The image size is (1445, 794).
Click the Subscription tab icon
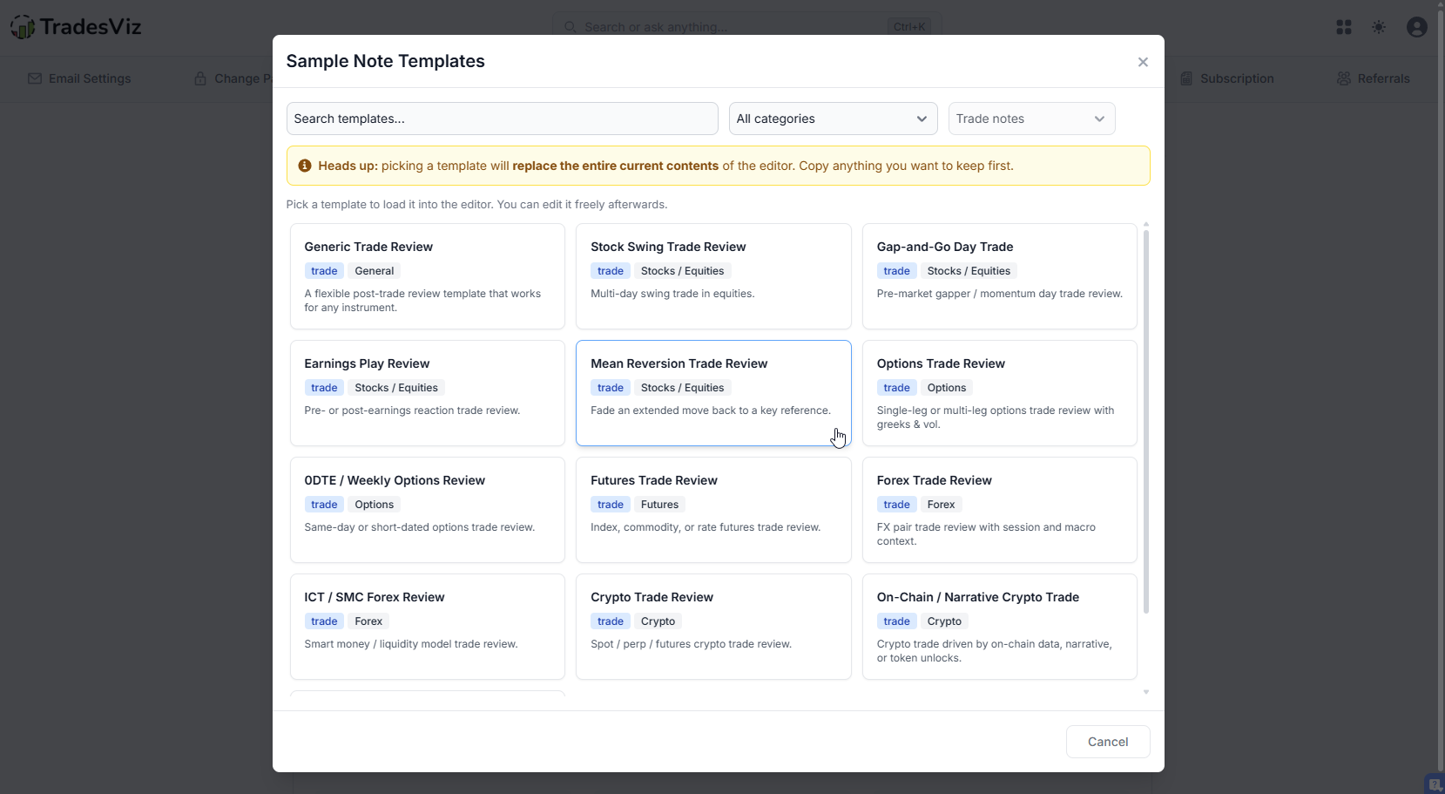(1186, 78)
